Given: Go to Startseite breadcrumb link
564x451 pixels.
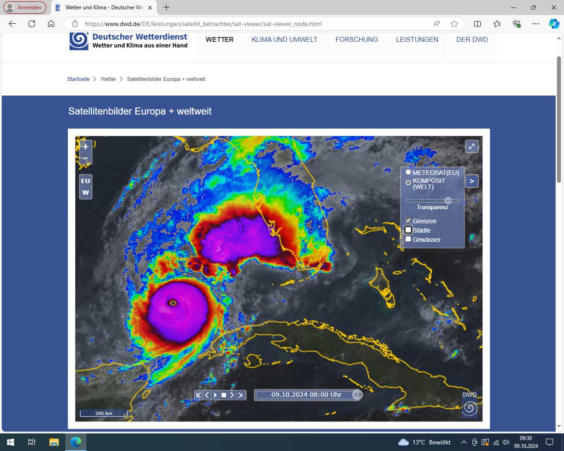Looking at the screenshot, I should pyautogui.click(x=78, y=79).
